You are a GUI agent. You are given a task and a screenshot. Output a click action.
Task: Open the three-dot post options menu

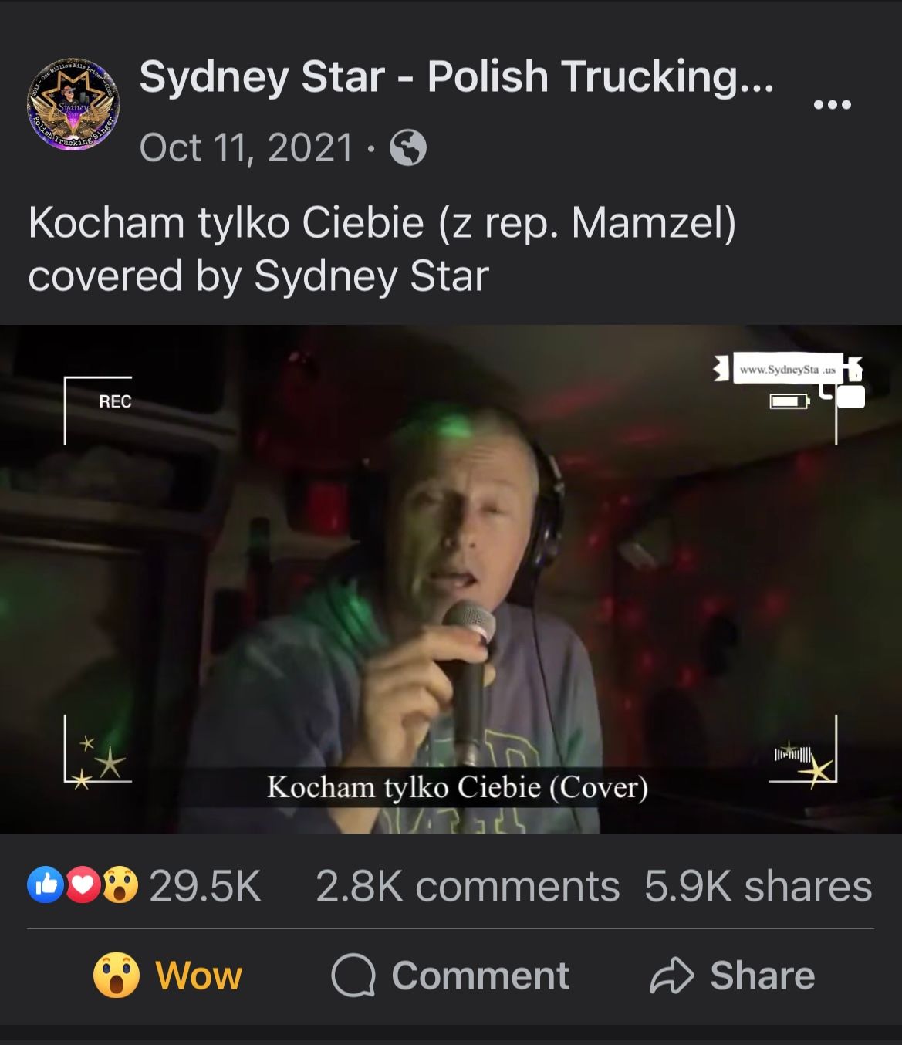tap(833, 104)
